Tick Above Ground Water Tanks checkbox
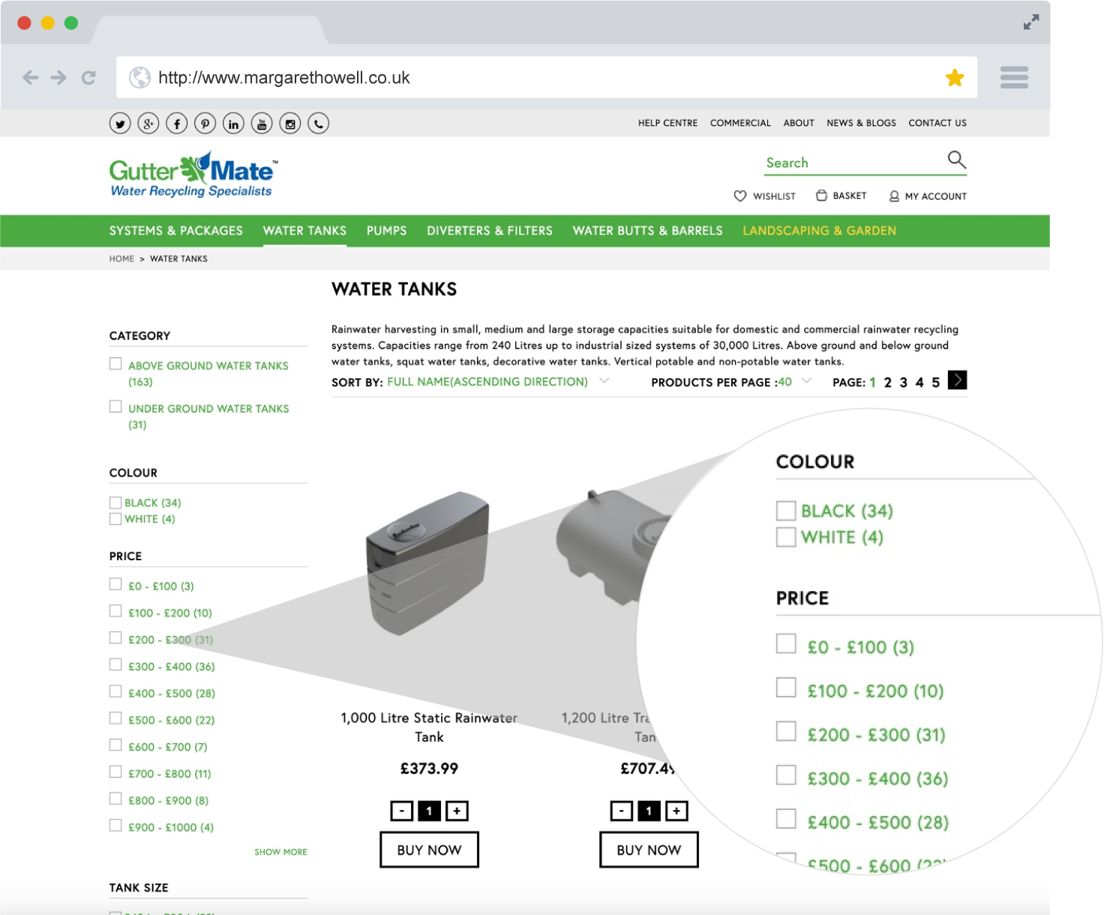Image resolution: width=1110 pixels, height=915 pixels. pyautogui.click(x=115, y=364)
